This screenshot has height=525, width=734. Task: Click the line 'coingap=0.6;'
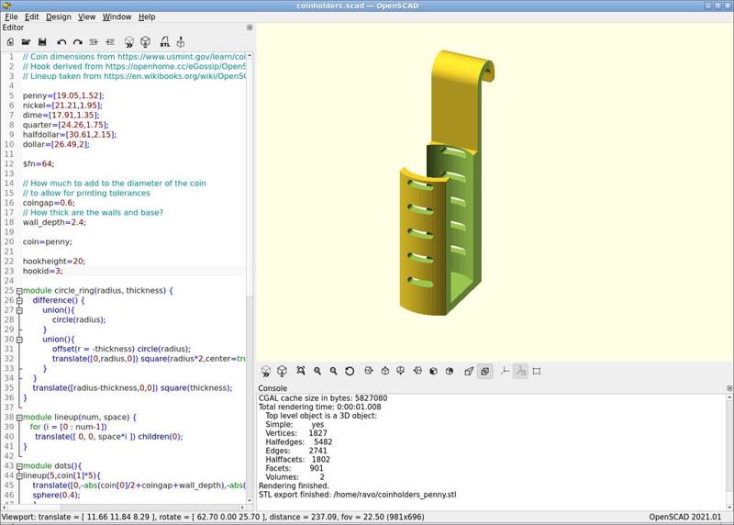pos(49,203)
